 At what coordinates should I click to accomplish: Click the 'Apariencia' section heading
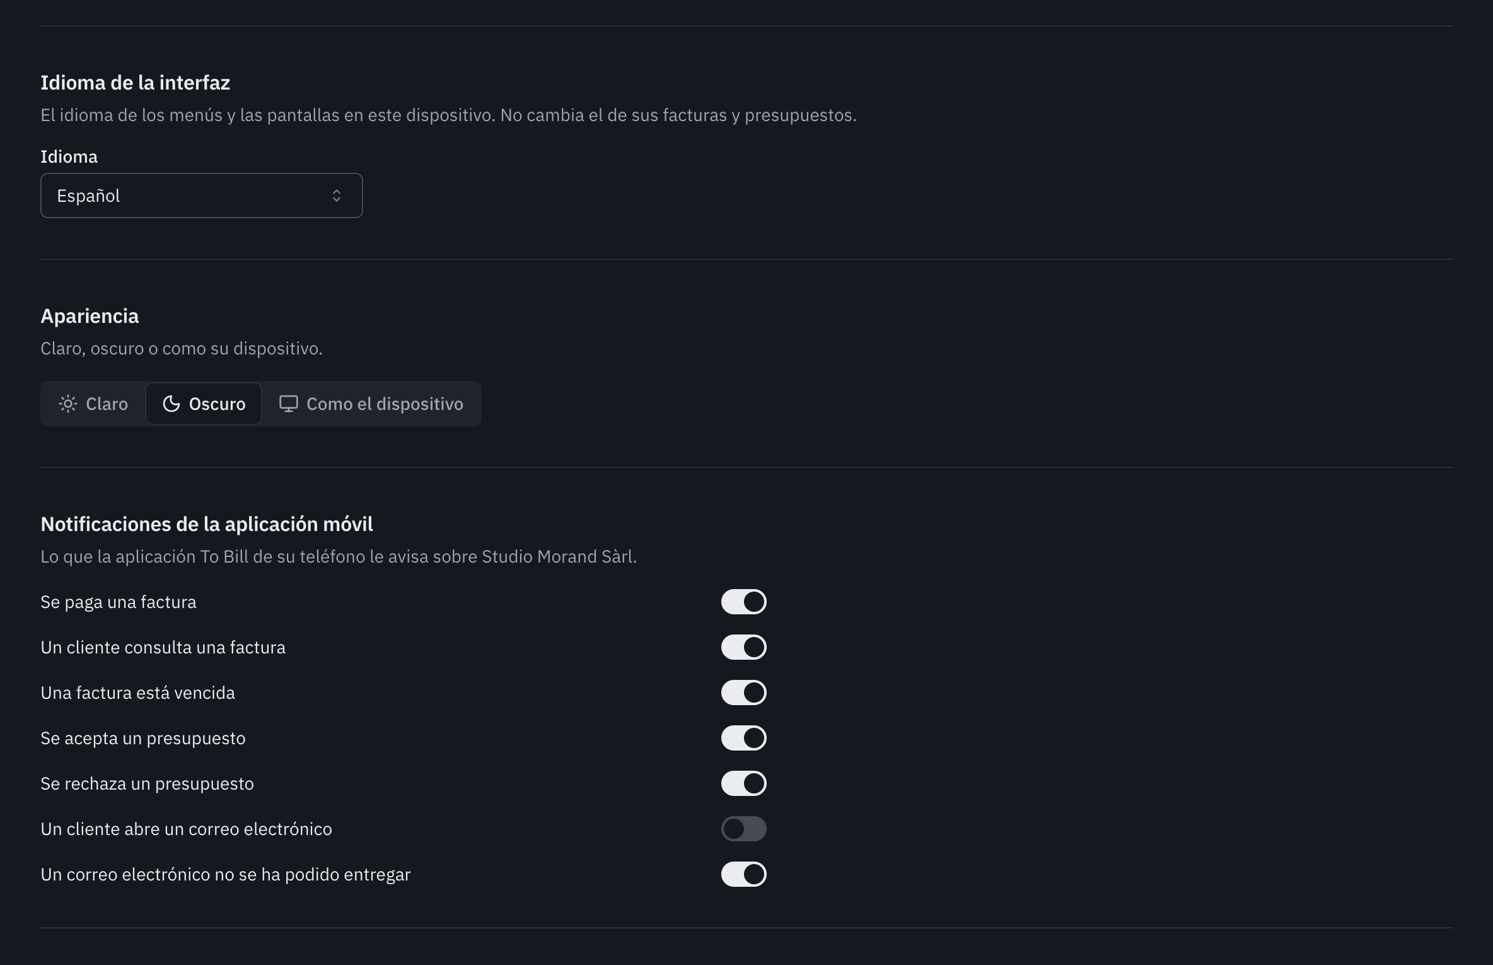tap(90, 316)
